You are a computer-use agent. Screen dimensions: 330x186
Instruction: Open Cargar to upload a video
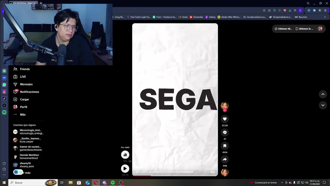tap(21, 99)
